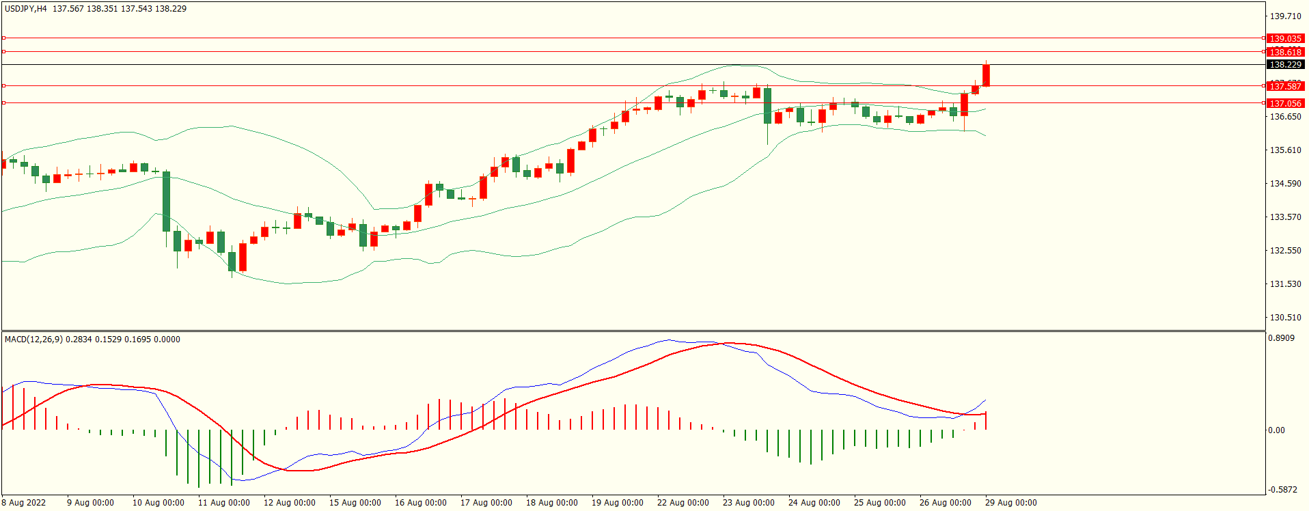Click the 23 Aug 00:00 time axis label
This screenshot has width=1309, height=511.
click(748, 503)
